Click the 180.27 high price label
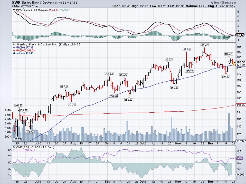The width and height of the screenshot is (246, 184). pyautogui.click(x=168, y=60)
